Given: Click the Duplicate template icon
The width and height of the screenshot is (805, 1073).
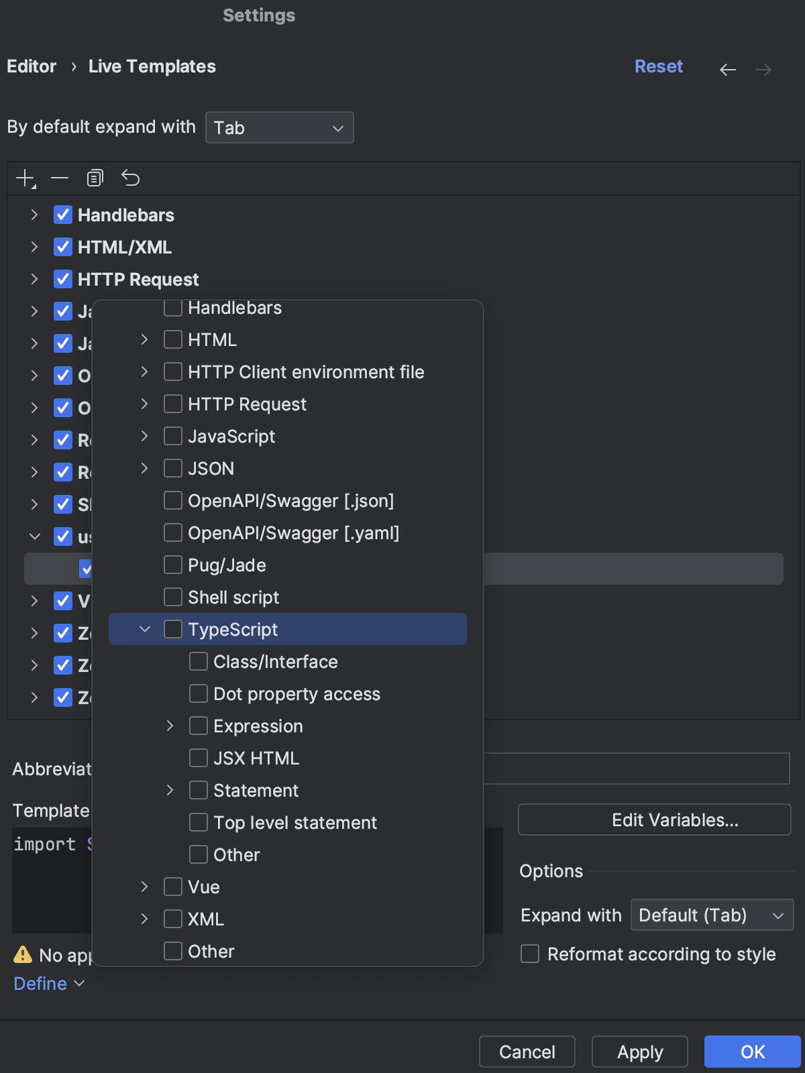Looking at the screenshot, I should 95,178.
